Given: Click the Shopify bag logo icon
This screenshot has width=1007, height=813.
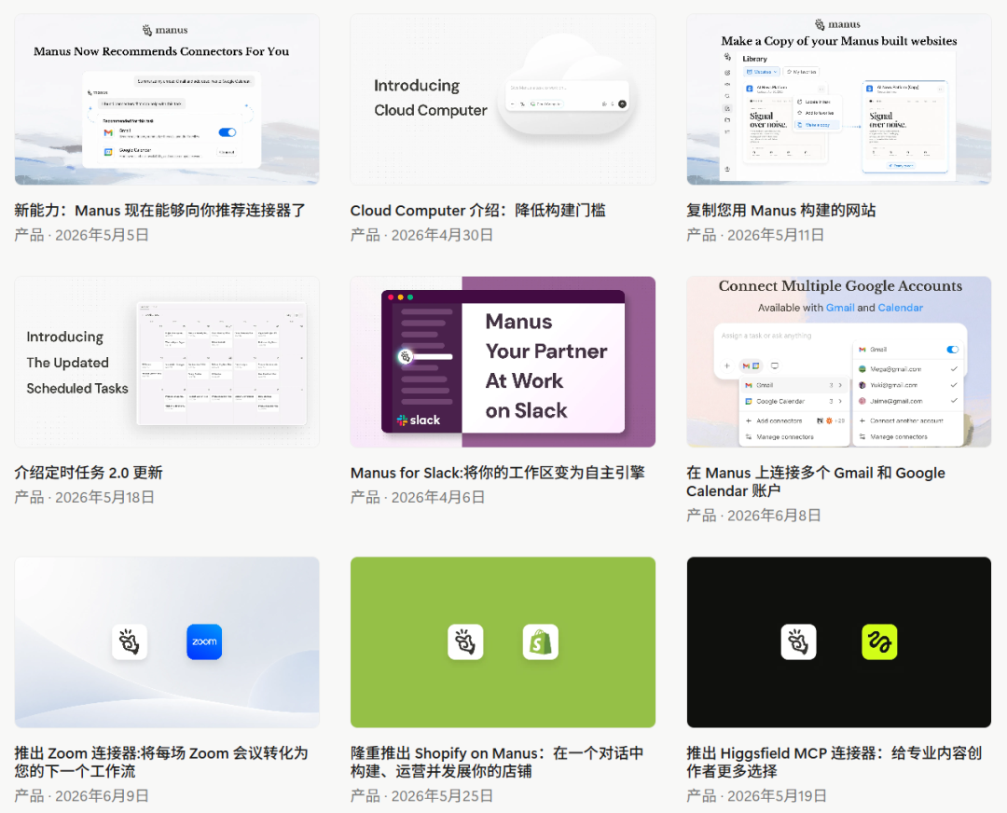Looking at the screenshot, I should point(540,641).
